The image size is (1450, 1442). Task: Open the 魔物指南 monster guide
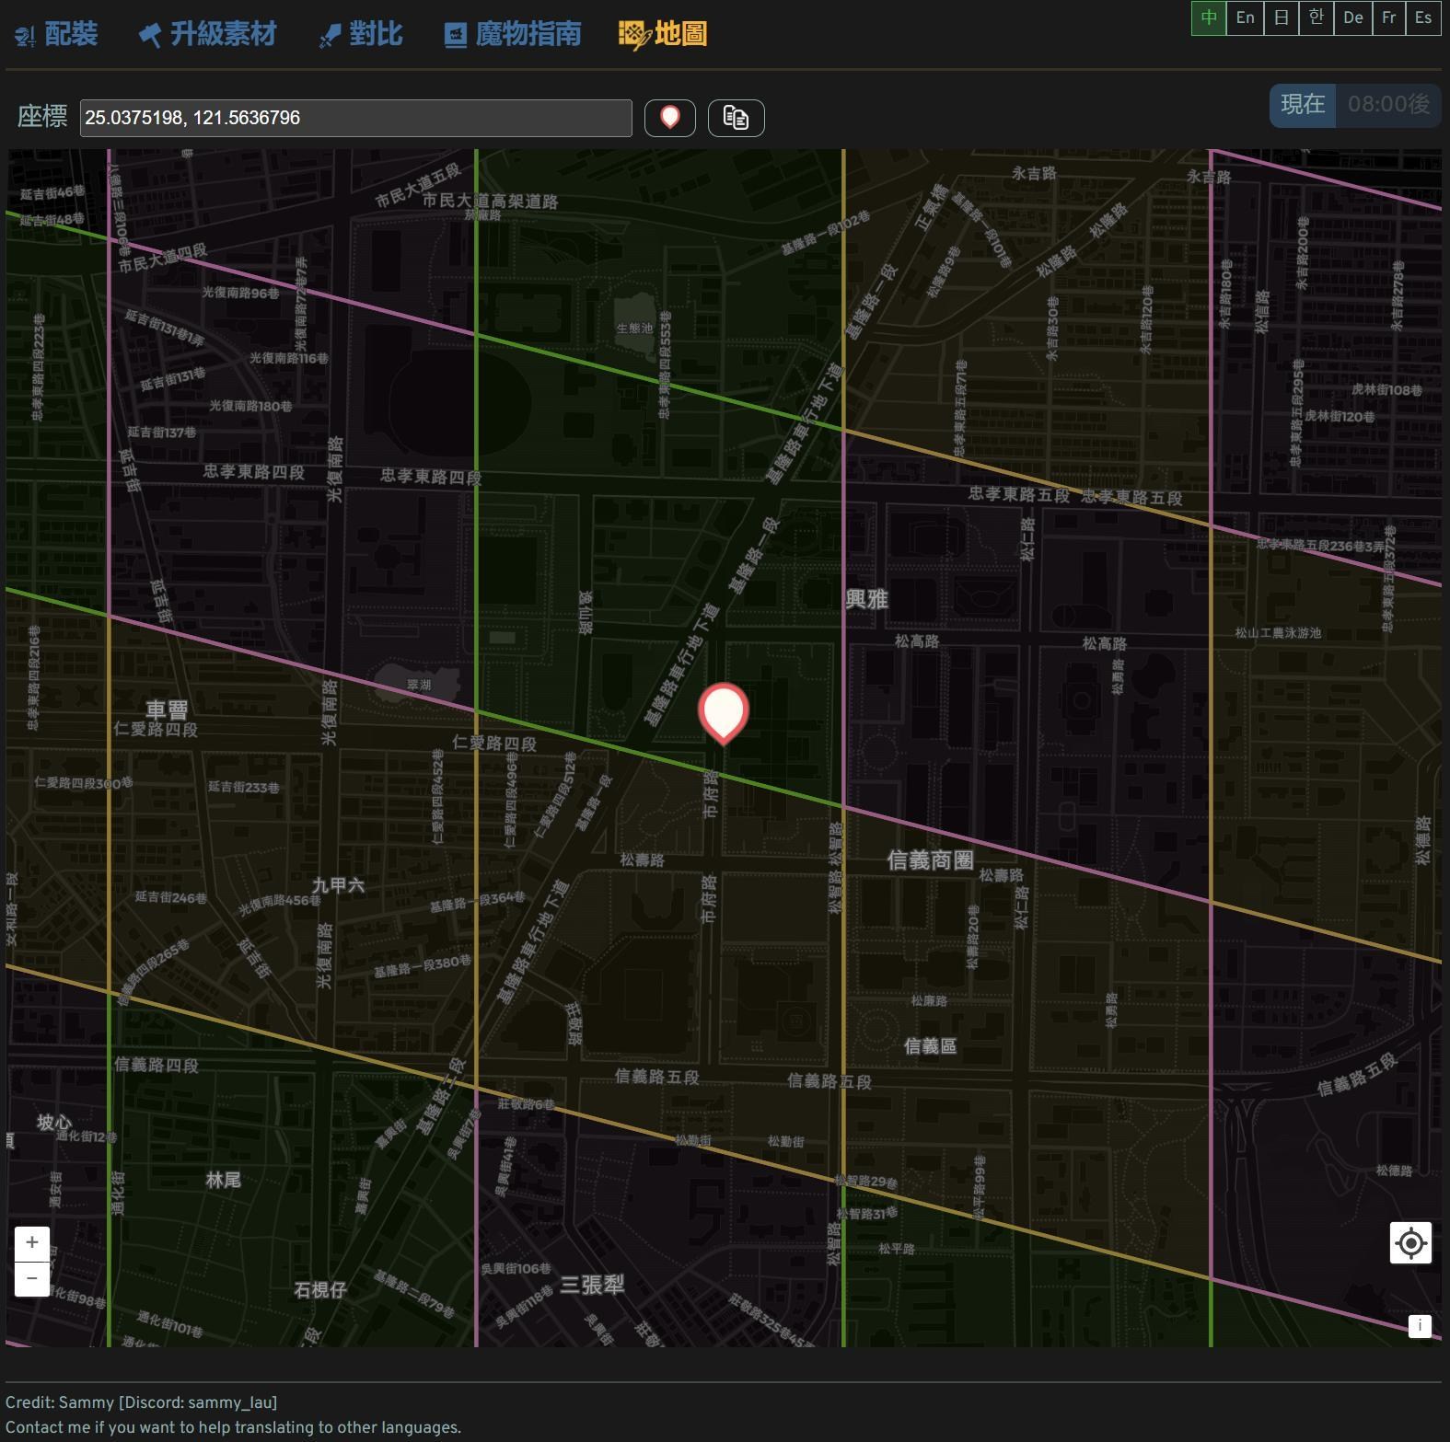pos(513,35)
